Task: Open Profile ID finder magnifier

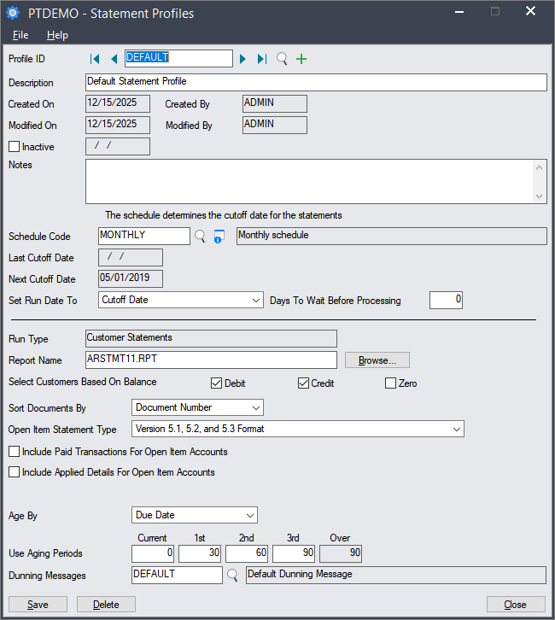Action: 283,59
